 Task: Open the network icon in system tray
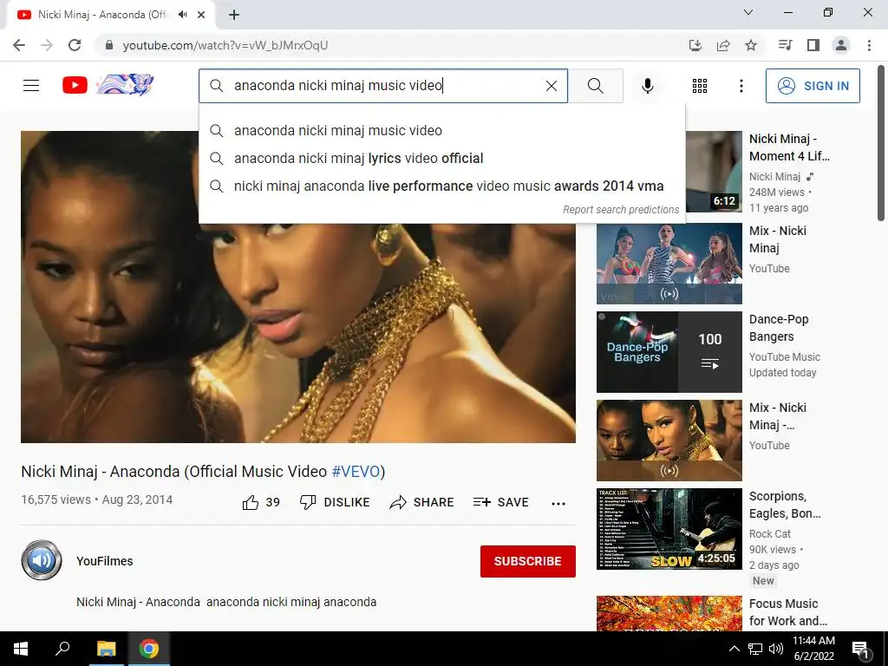(x=755, y=649)
